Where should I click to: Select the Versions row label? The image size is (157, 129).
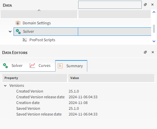tap(17, 85)
